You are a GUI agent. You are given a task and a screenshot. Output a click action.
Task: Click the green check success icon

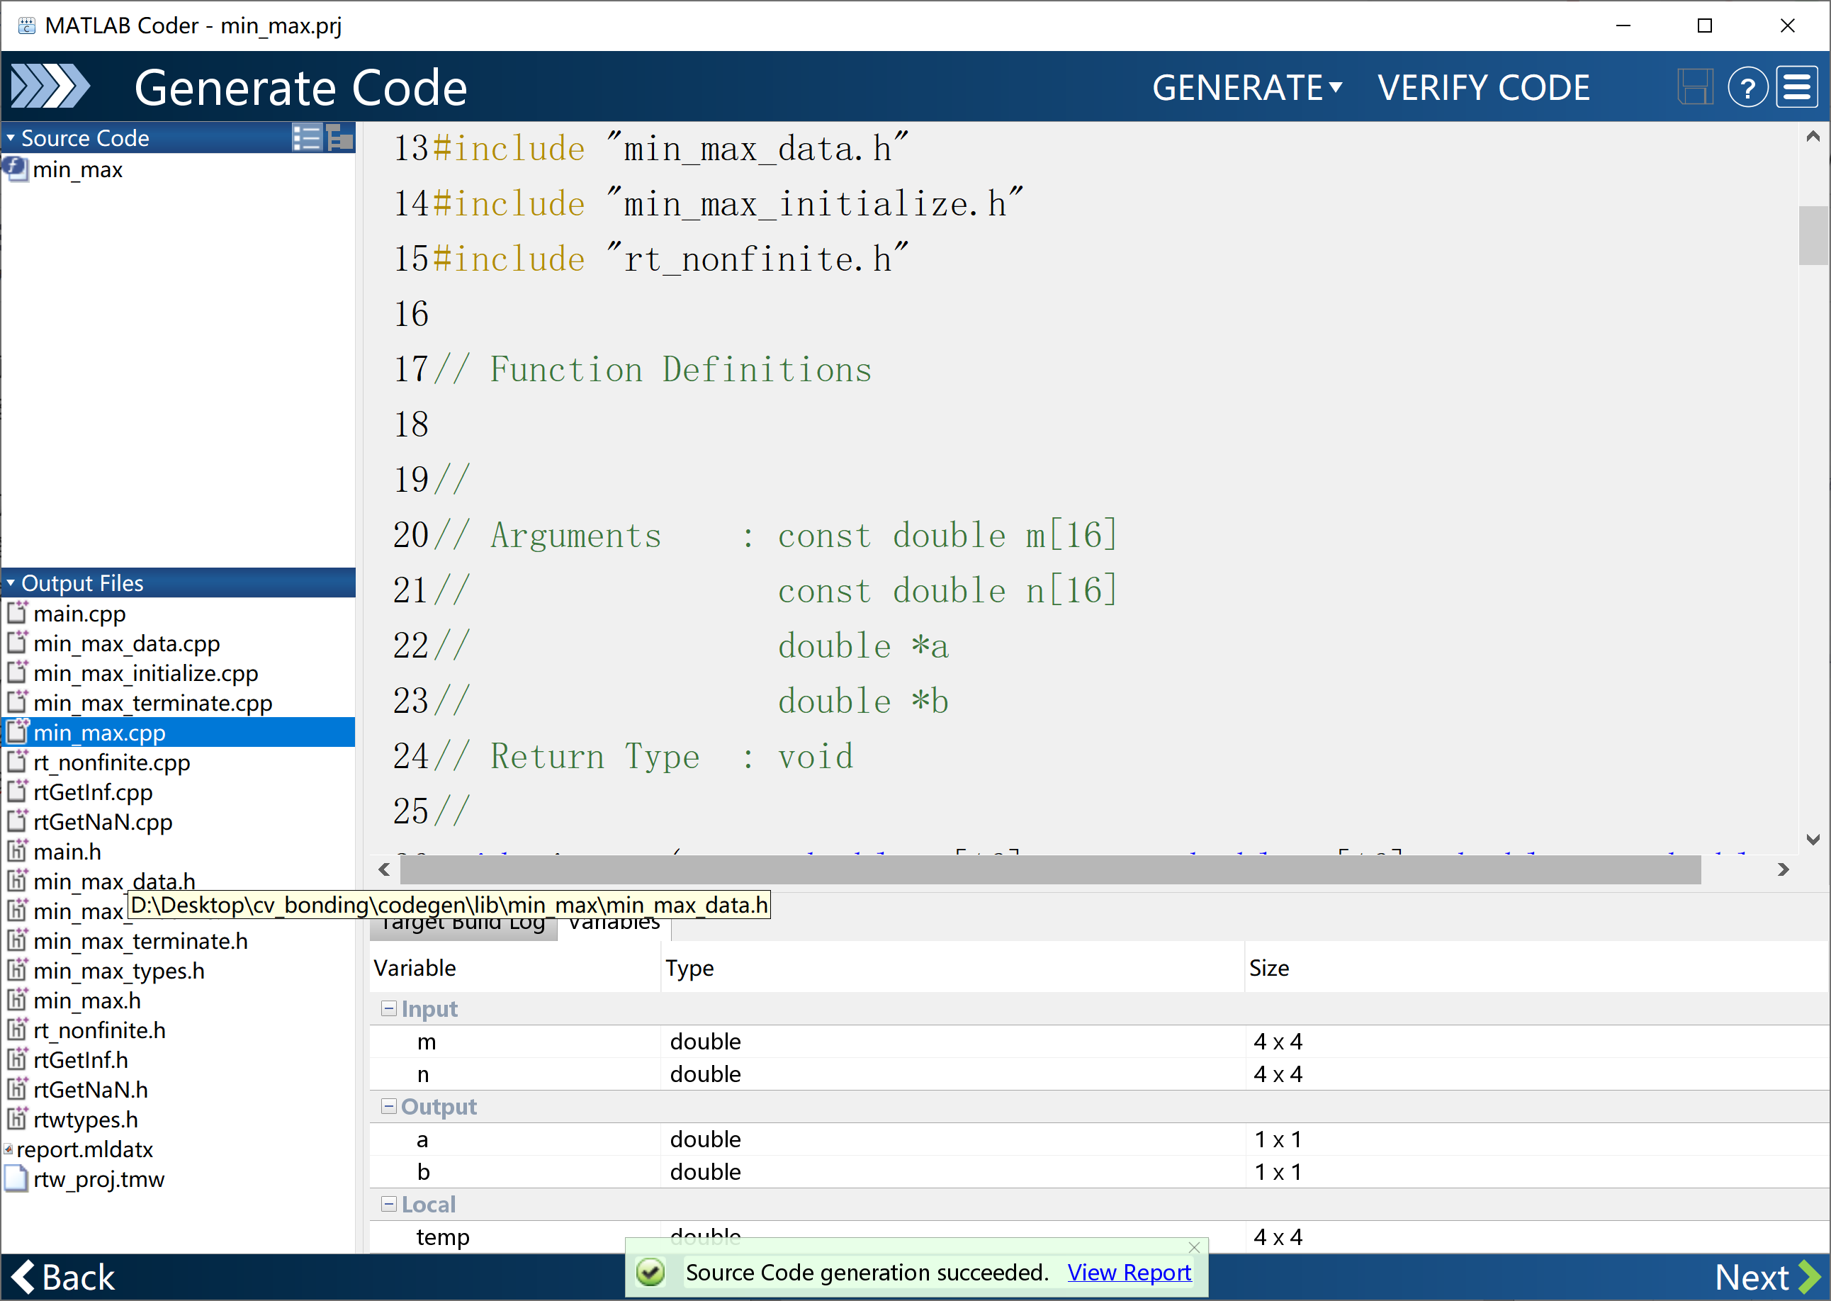pyautogui.click(x=650, y=1271)
